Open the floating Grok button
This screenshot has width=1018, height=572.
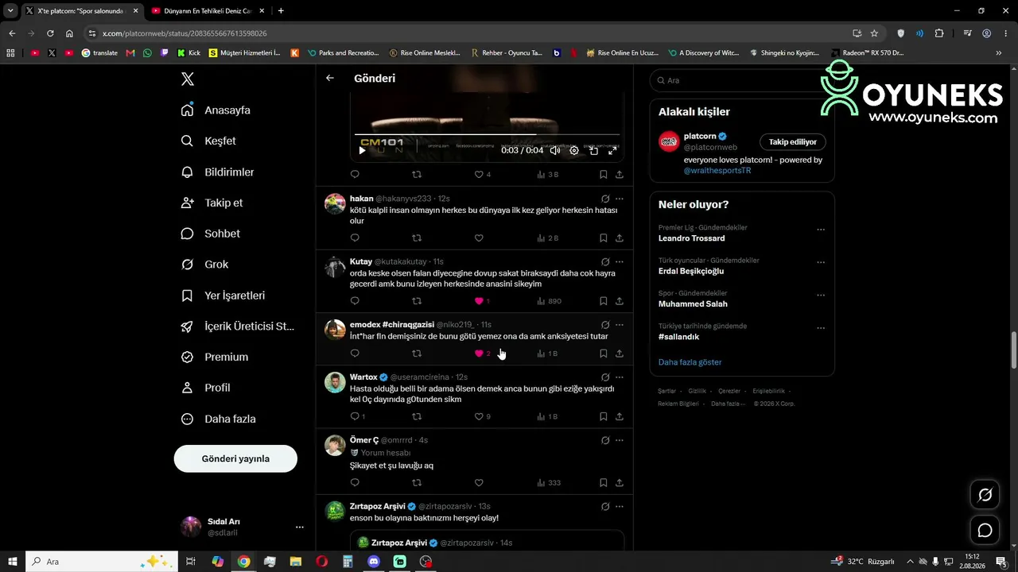click(x=985, y=495)
